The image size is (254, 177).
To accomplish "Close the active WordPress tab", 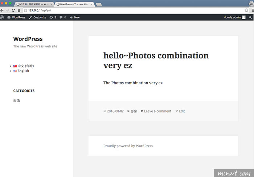I will 91,4.
